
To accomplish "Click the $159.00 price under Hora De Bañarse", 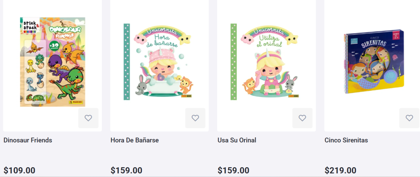I will pyautogui.click(x=126, y=170).
